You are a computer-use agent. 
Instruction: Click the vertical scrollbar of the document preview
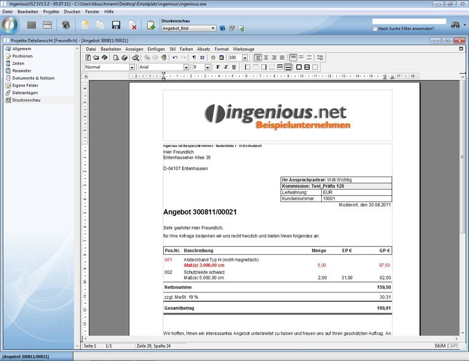(x=462, y=201)
